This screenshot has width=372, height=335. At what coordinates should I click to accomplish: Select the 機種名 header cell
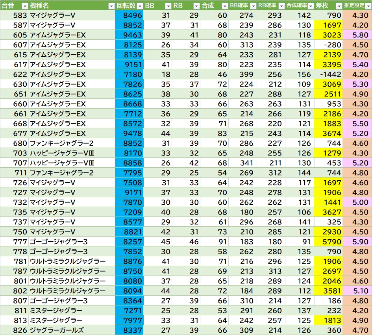[72, 6]
